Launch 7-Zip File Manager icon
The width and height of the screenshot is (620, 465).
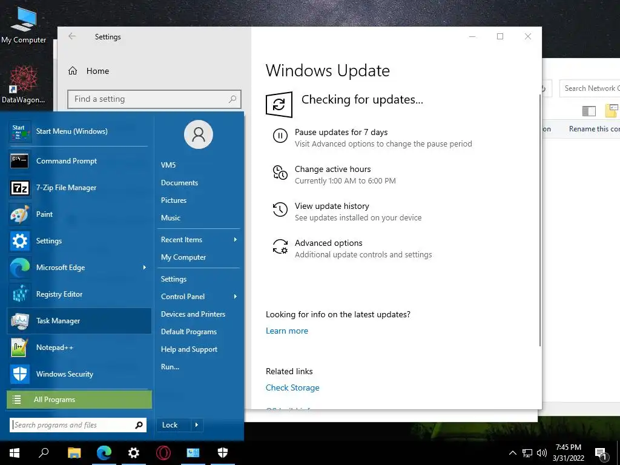point(19,188)
